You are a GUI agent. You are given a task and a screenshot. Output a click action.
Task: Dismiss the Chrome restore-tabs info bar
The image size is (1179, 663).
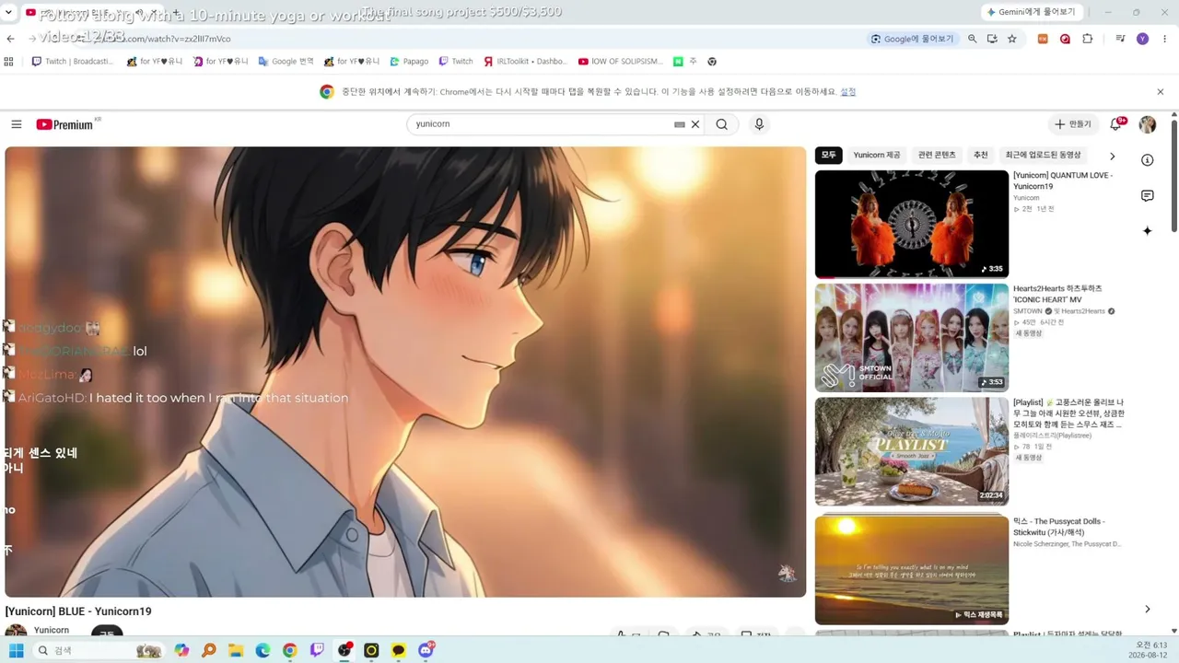(1161, 92)
